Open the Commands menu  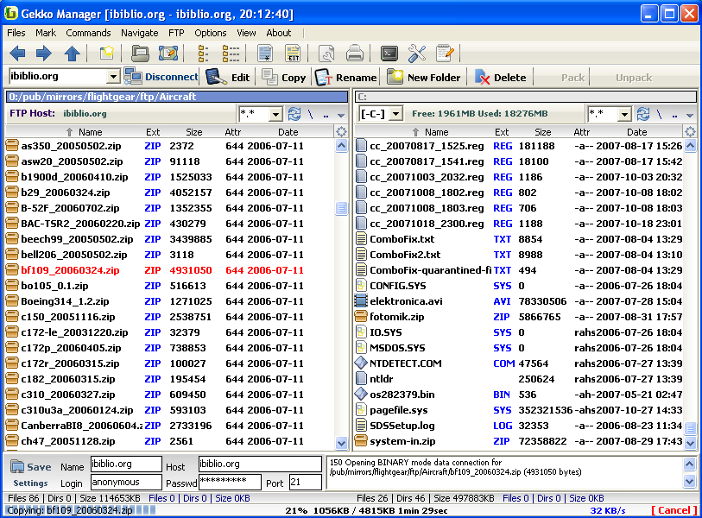pyautogui.click(x=88, y=33)
